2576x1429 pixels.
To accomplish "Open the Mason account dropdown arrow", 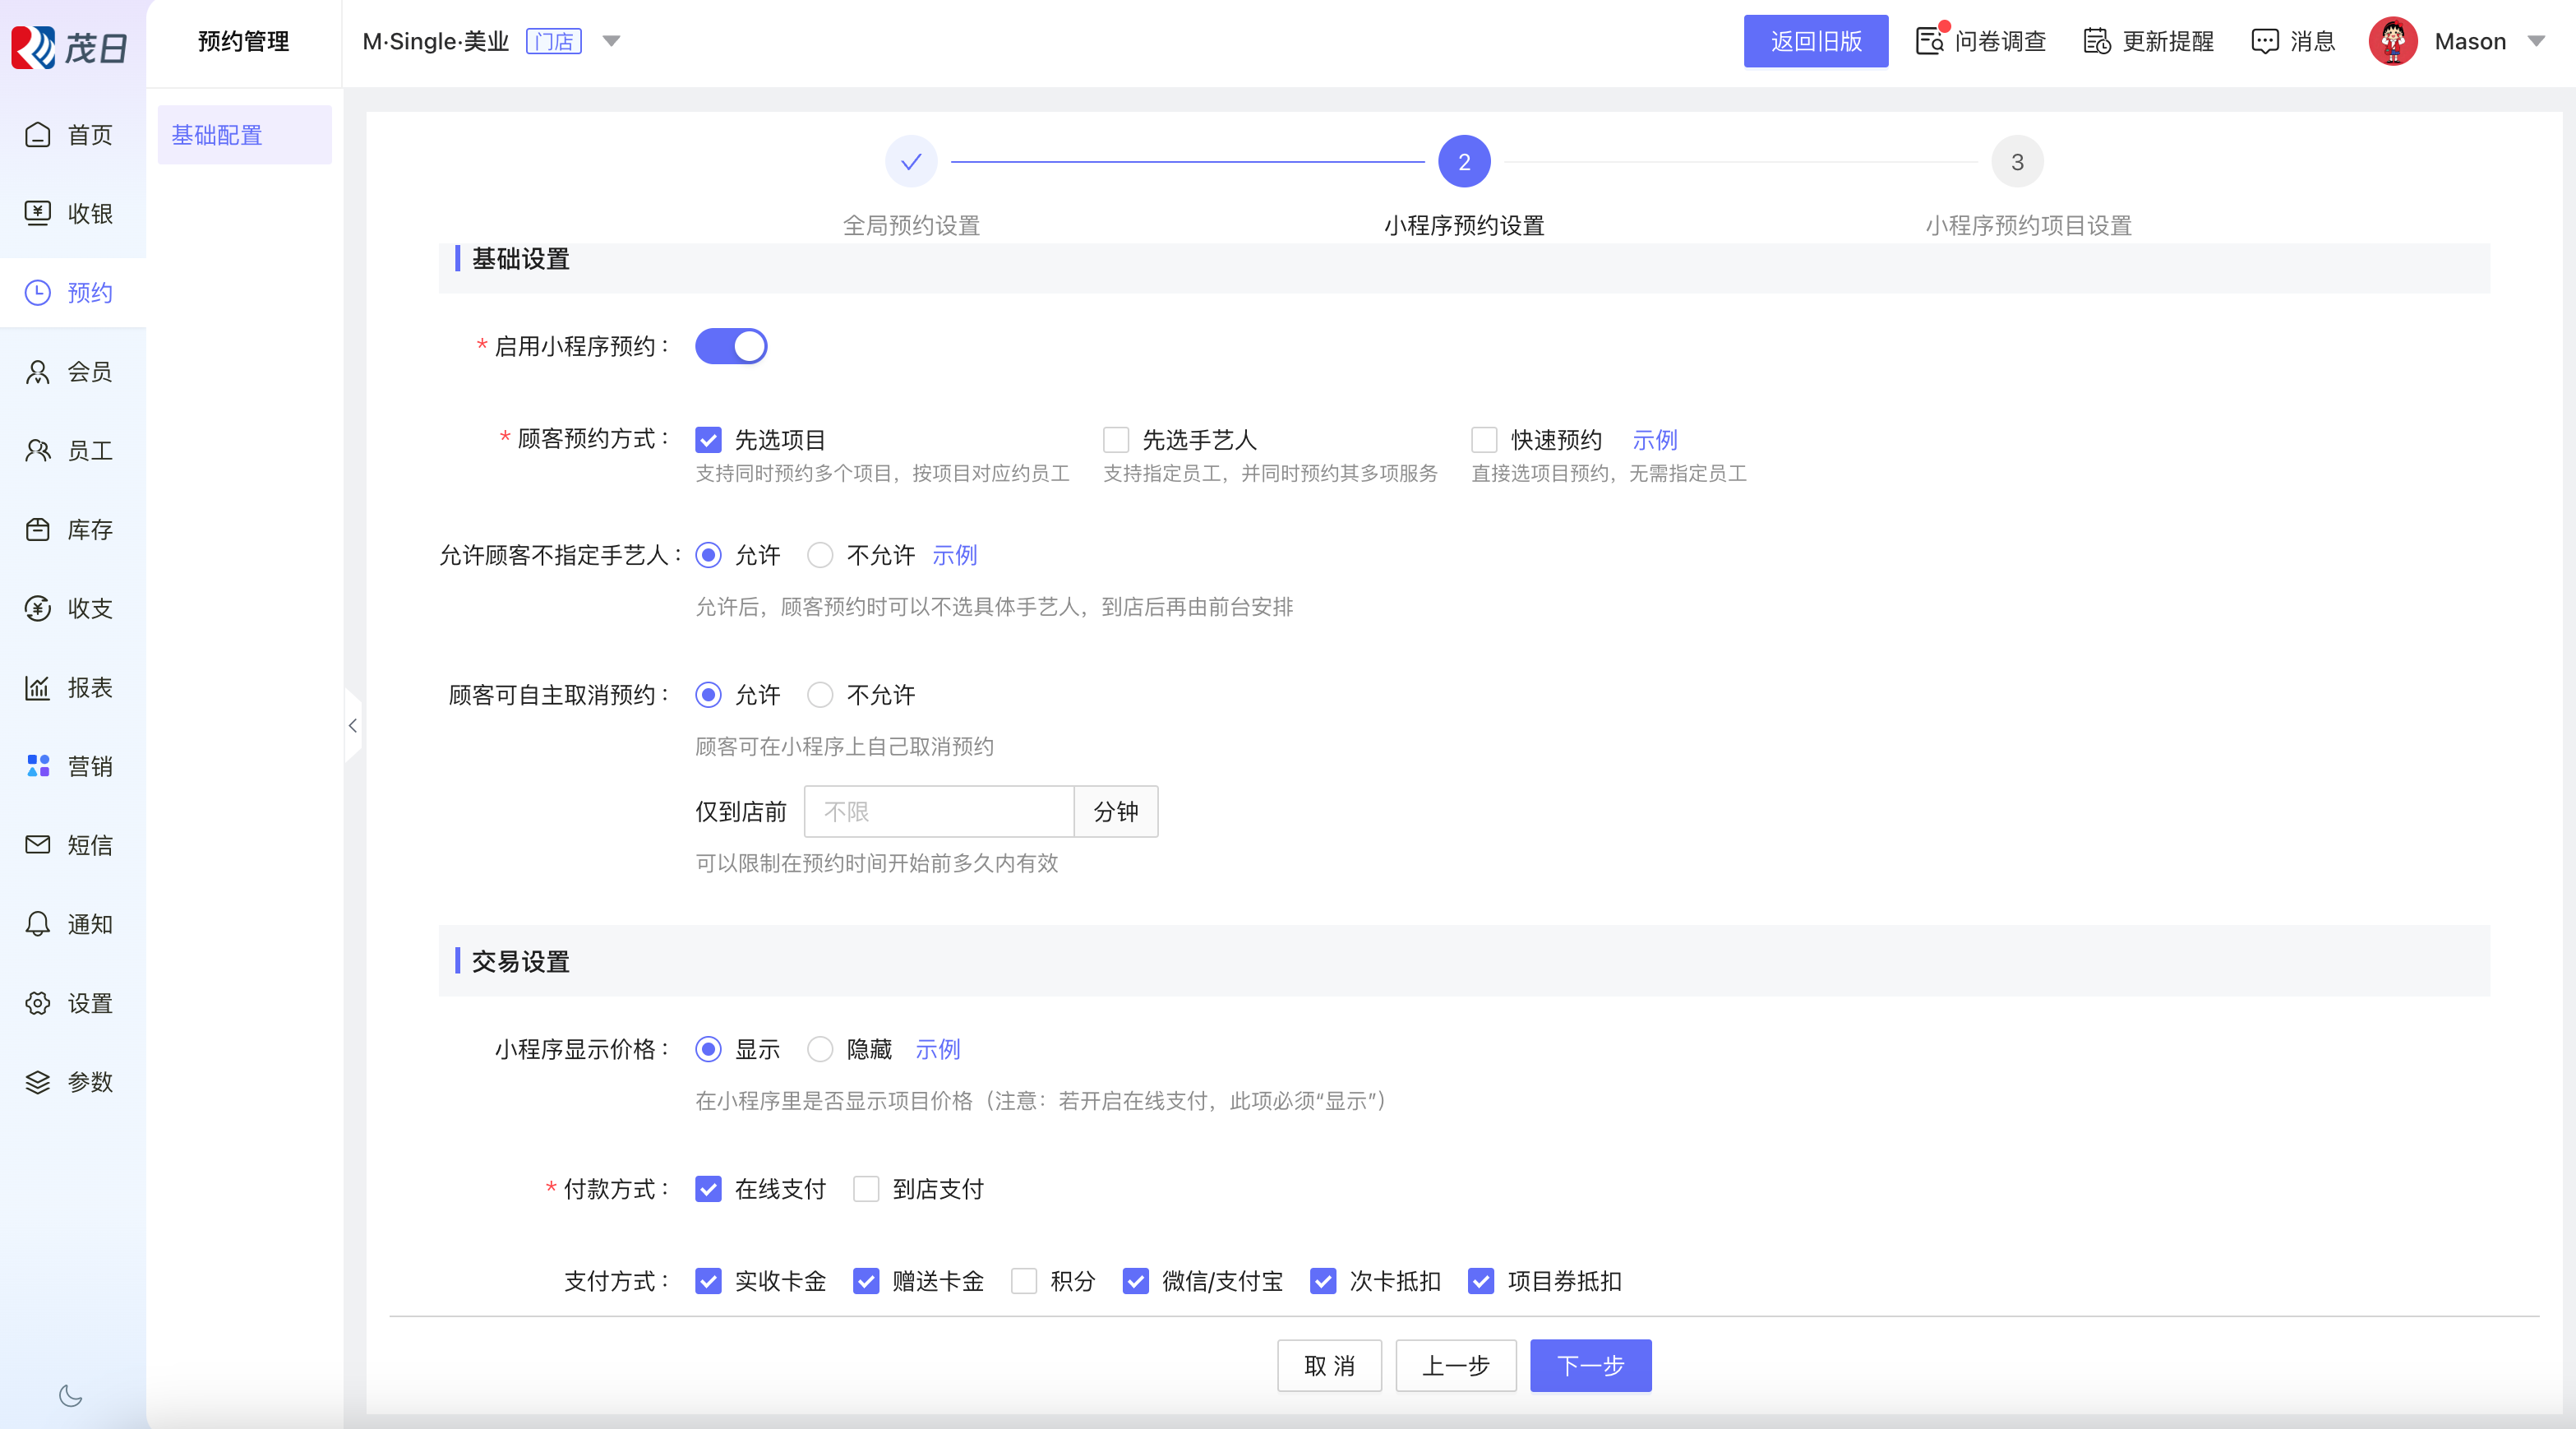I will pyautogui.click(x=2536, y=41).
